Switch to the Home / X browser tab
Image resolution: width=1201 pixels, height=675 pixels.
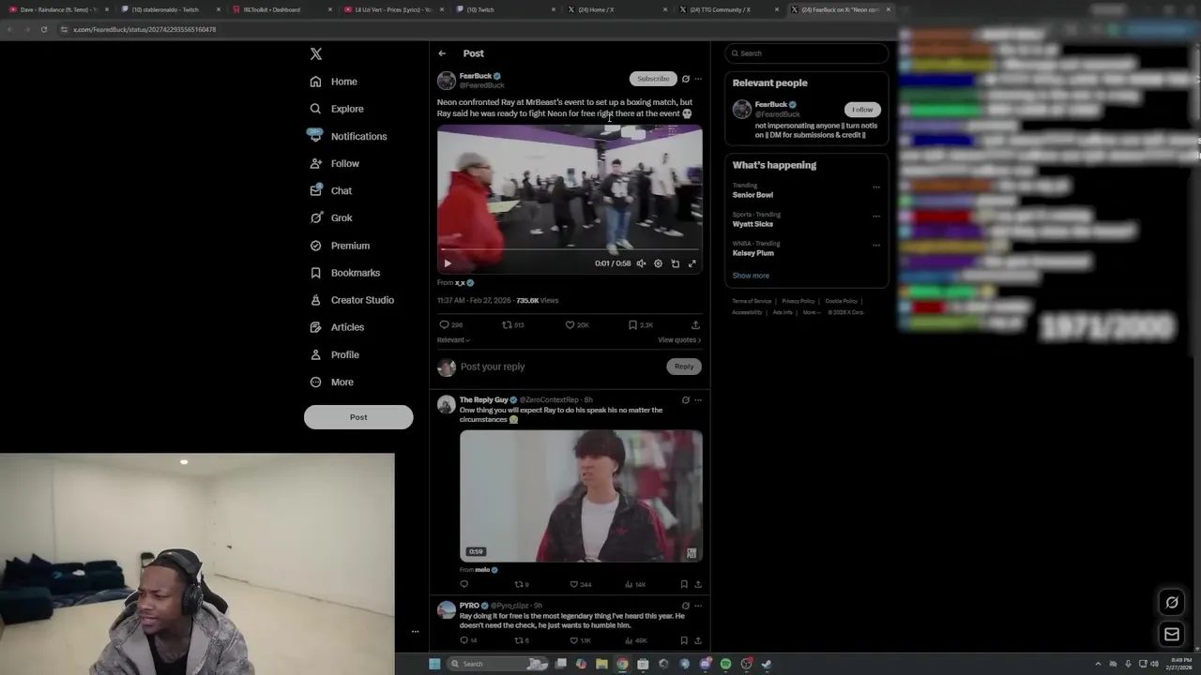pos(618,9)
